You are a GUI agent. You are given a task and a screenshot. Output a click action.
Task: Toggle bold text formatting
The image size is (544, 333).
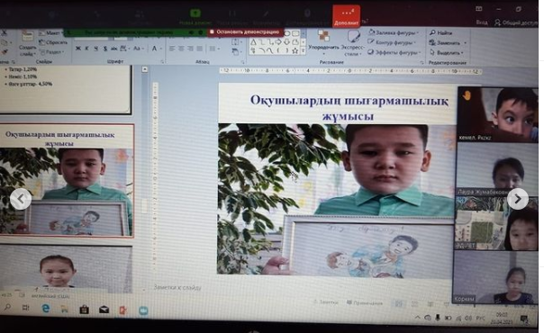(78, 49)
